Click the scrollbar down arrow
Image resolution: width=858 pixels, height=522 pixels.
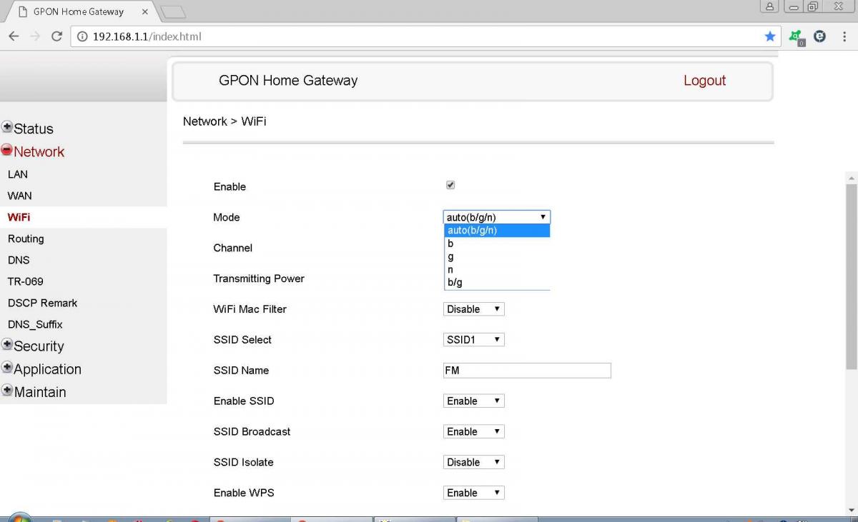(851, 509)
